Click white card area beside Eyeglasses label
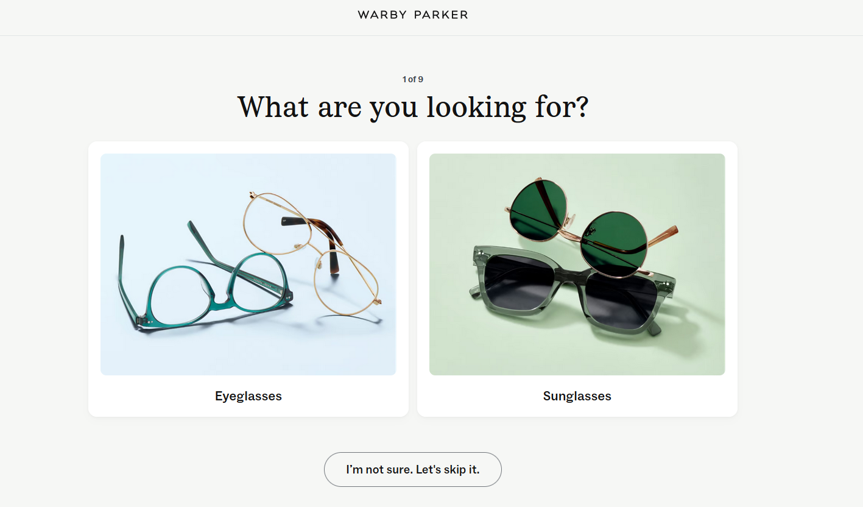This screenshot has height=507, width=863. point(152,396)
